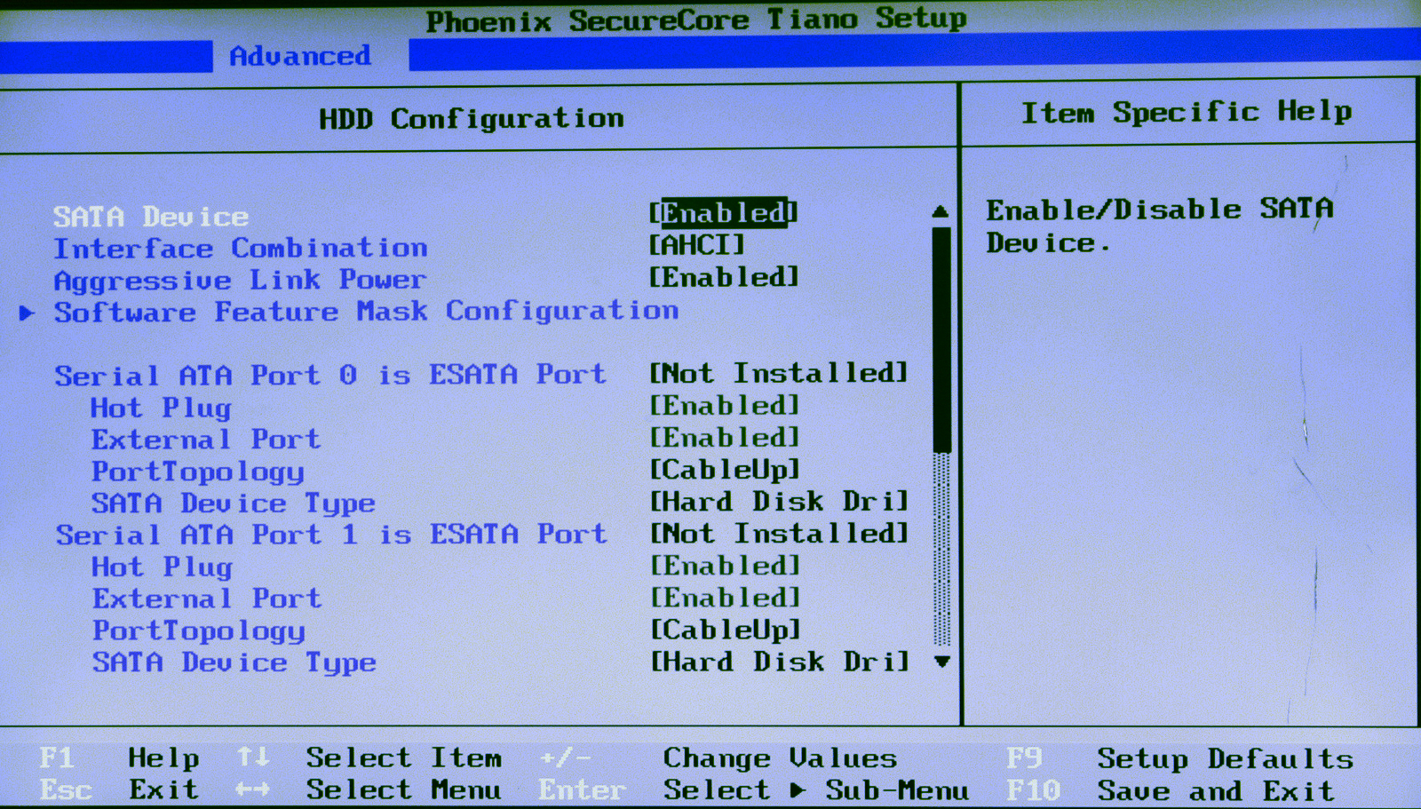Click Setup Defaults in the footer
Image resolution: width=1421 pixels, height=809 pixels.
[x=1226, y=759]
